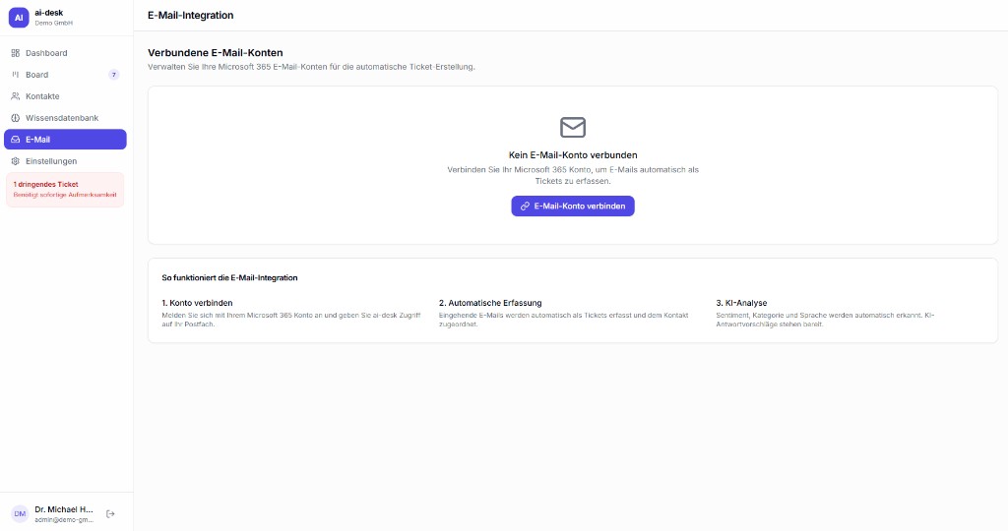Open the 1 dringendes Ticket alert
Image resolution: width=1008 pixels, height=531 pixels.
pos(65,189)
